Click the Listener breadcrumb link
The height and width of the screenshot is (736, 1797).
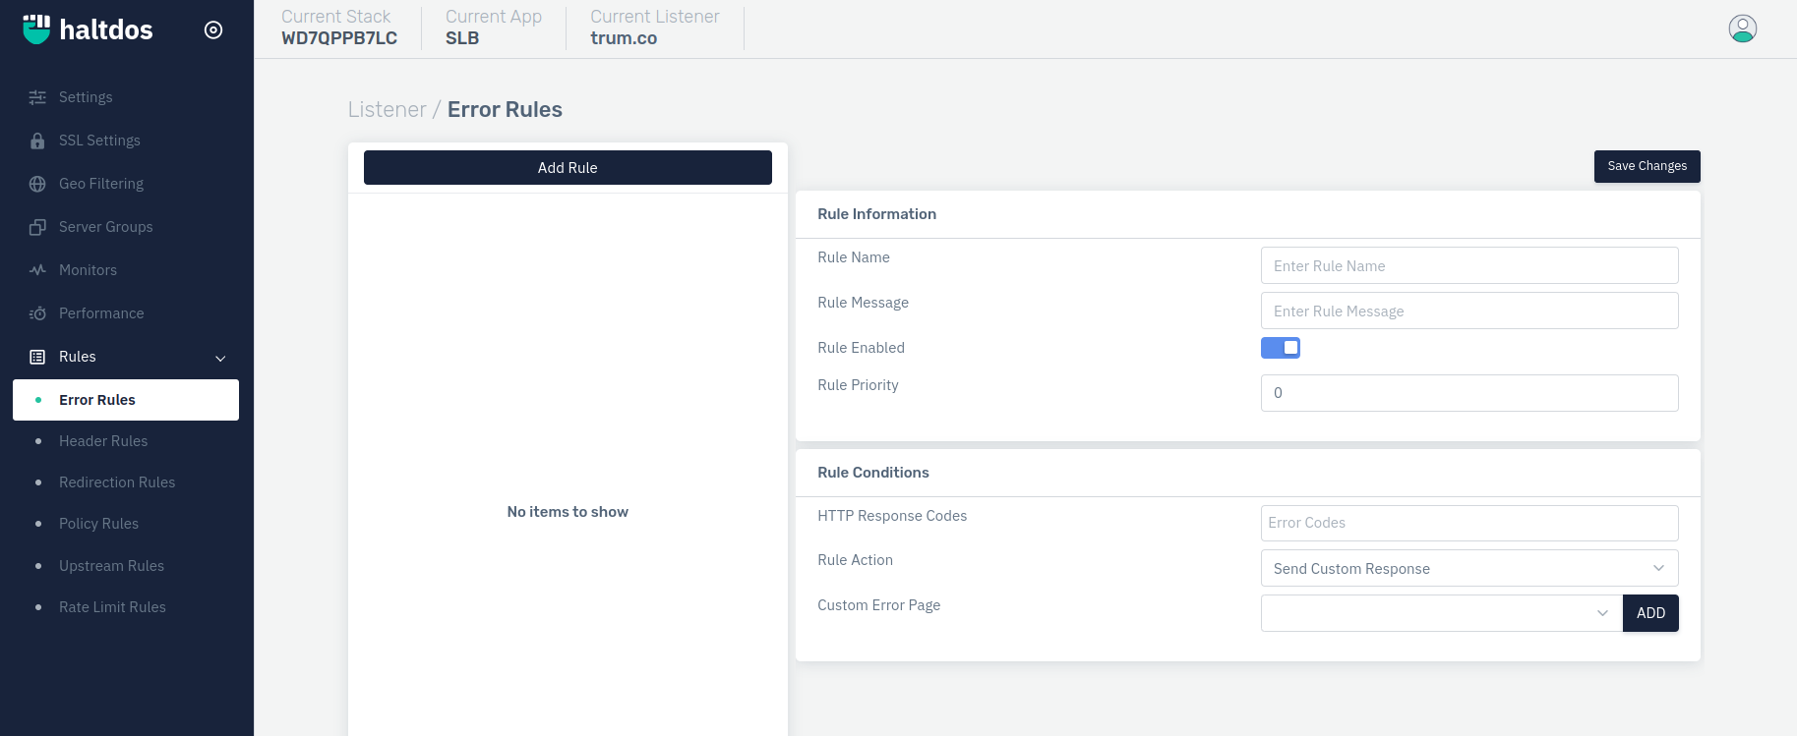(x=387, y=109)
